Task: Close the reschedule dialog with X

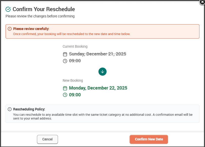Action: tap(202, 2)
